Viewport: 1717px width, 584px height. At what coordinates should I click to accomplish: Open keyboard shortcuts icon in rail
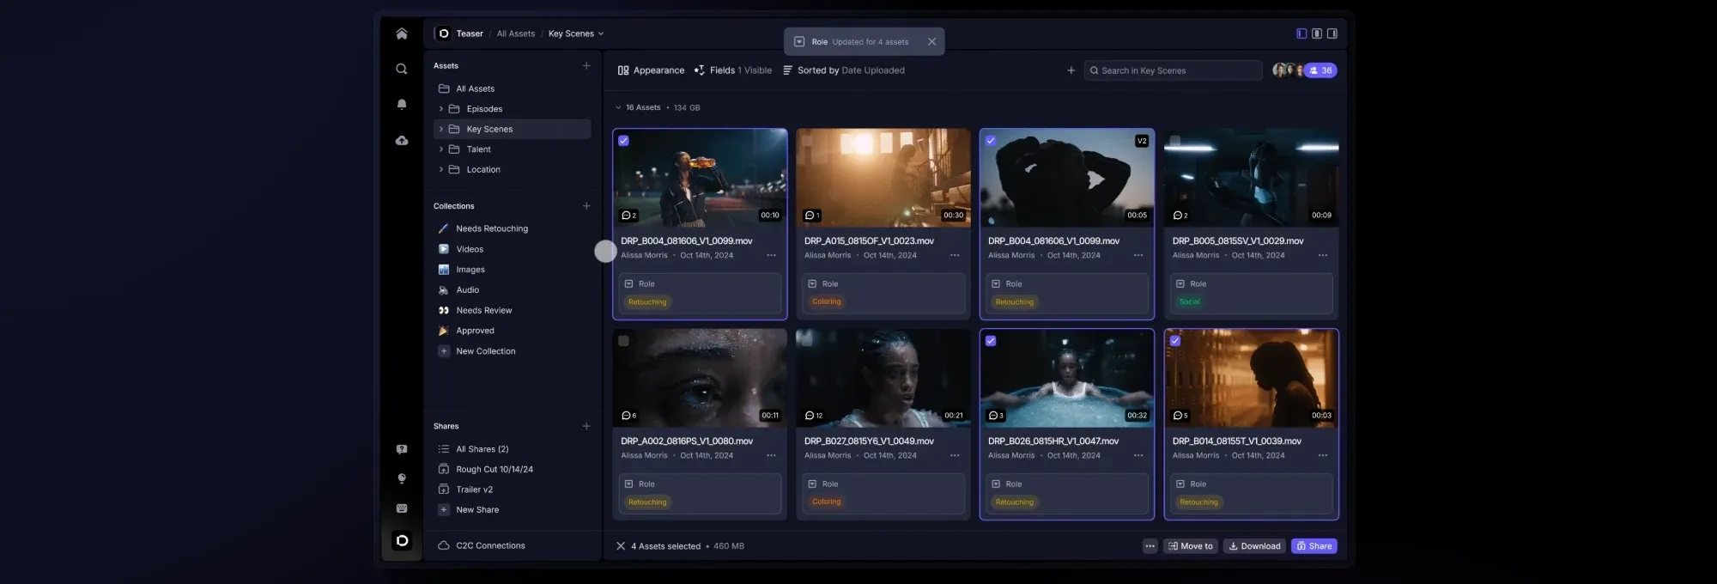tap(401, 508)
